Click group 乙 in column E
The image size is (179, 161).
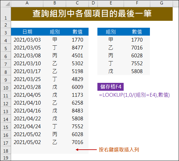pyautogui.click(x=111, y=48)
